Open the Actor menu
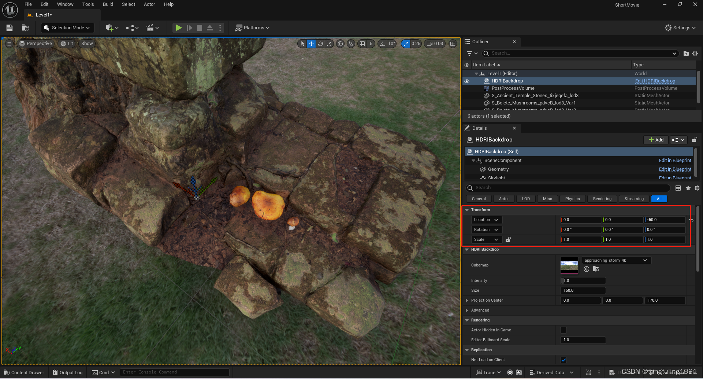This screenshot has height=379, width=703. tap(149, 4)
